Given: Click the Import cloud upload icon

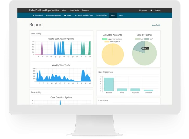Looking at the screenshot, I should [65, 15].
